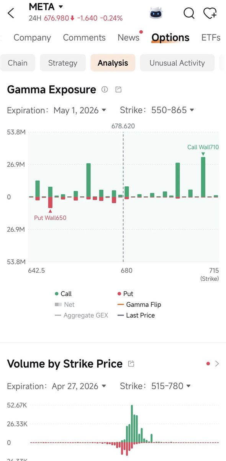The height and width of the screenshot is (461, 226).
Task: Add META to watchlist heart icon
Action: pos(210,13)
